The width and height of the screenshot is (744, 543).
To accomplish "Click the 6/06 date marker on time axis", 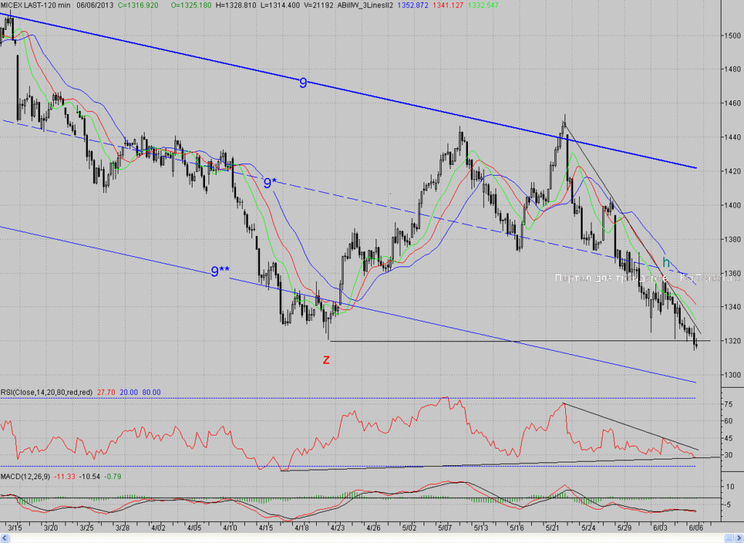I will (x=696, y=527).
